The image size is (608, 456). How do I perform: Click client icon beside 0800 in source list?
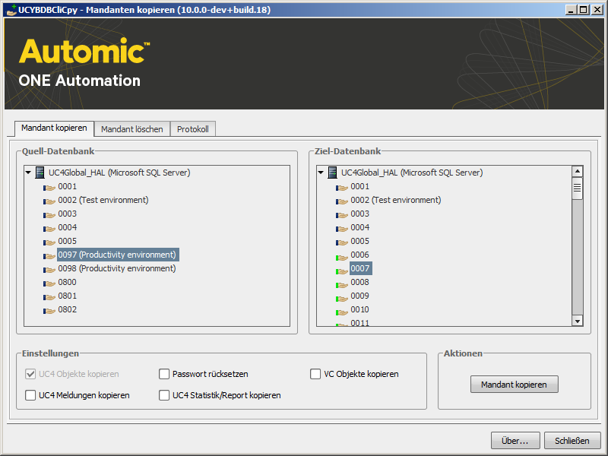49,283
